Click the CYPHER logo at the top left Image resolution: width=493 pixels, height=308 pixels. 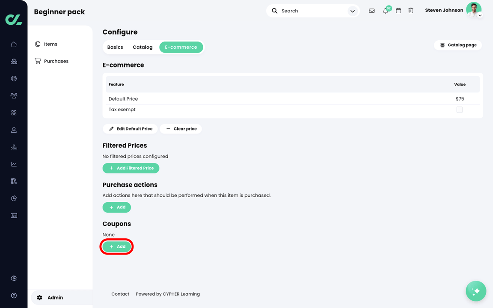click(x=14, y=20)
